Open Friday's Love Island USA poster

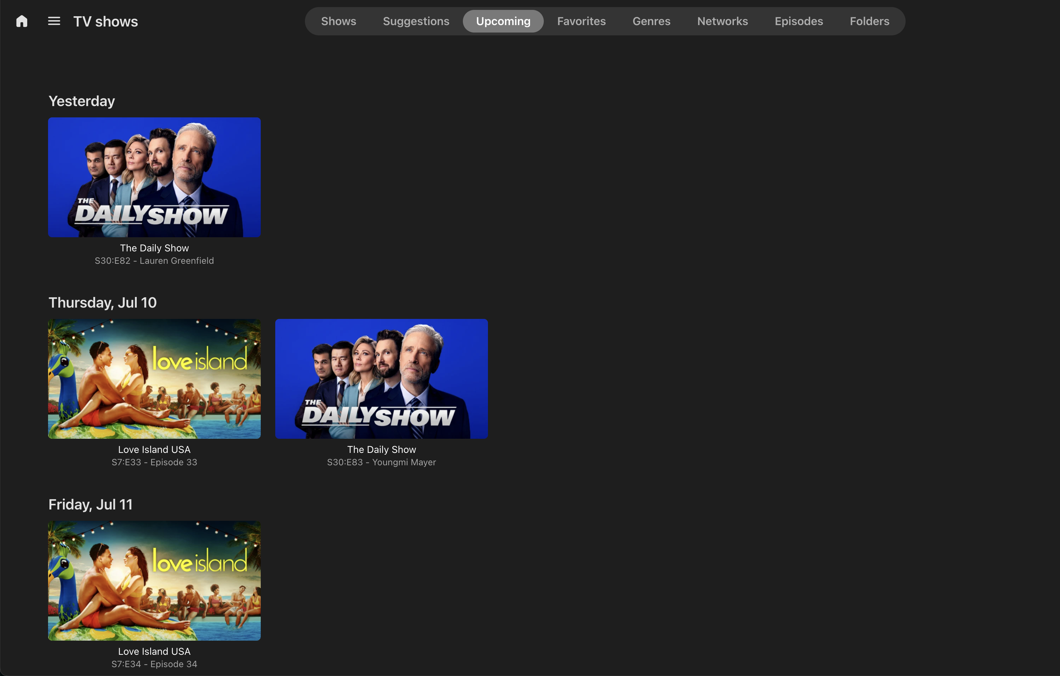[154, 580]
